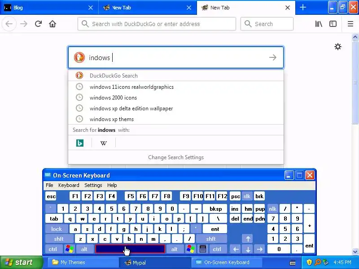Toggle the nlk num lock key

[x=272, y=208]
